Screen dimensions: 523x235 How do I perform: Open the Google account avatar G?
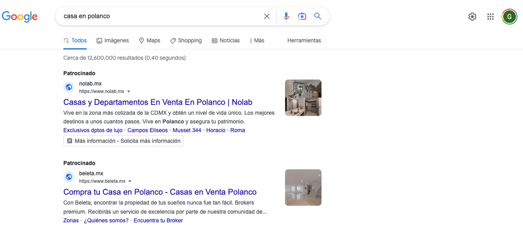point(509,17)
